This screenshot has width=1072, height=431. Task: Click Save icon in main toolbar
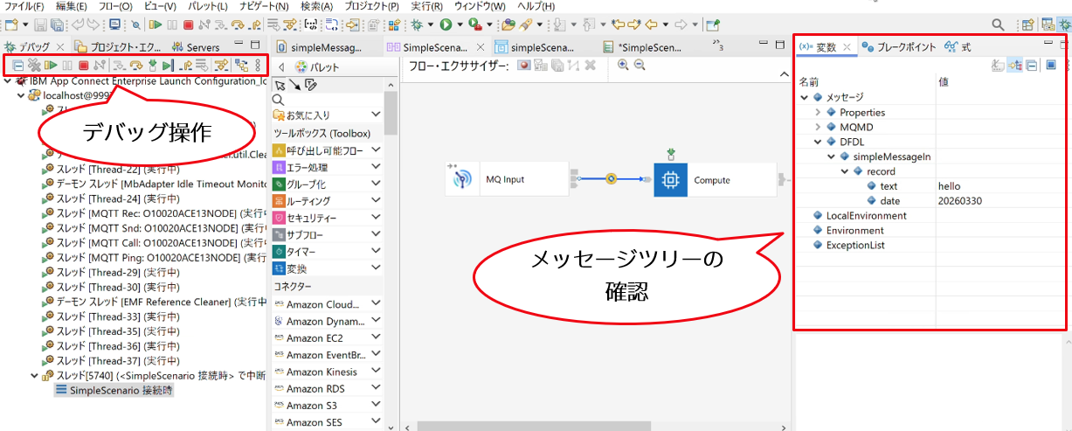coord(40,25)
